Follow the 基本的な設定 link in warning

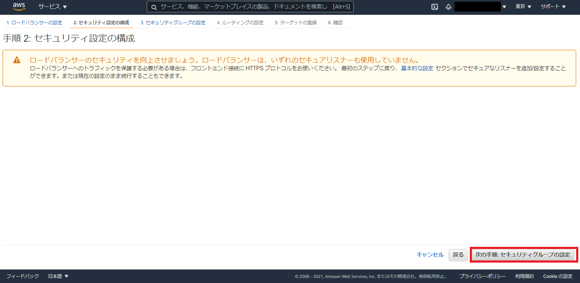(417, 68)
